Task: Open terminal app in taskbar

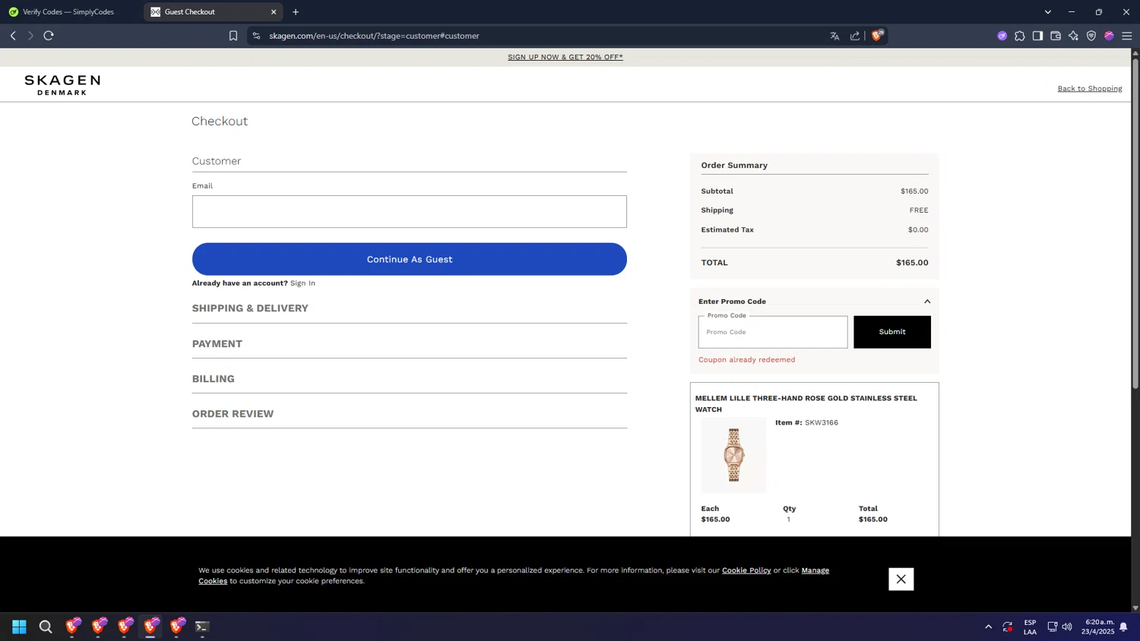Action: 202,627
